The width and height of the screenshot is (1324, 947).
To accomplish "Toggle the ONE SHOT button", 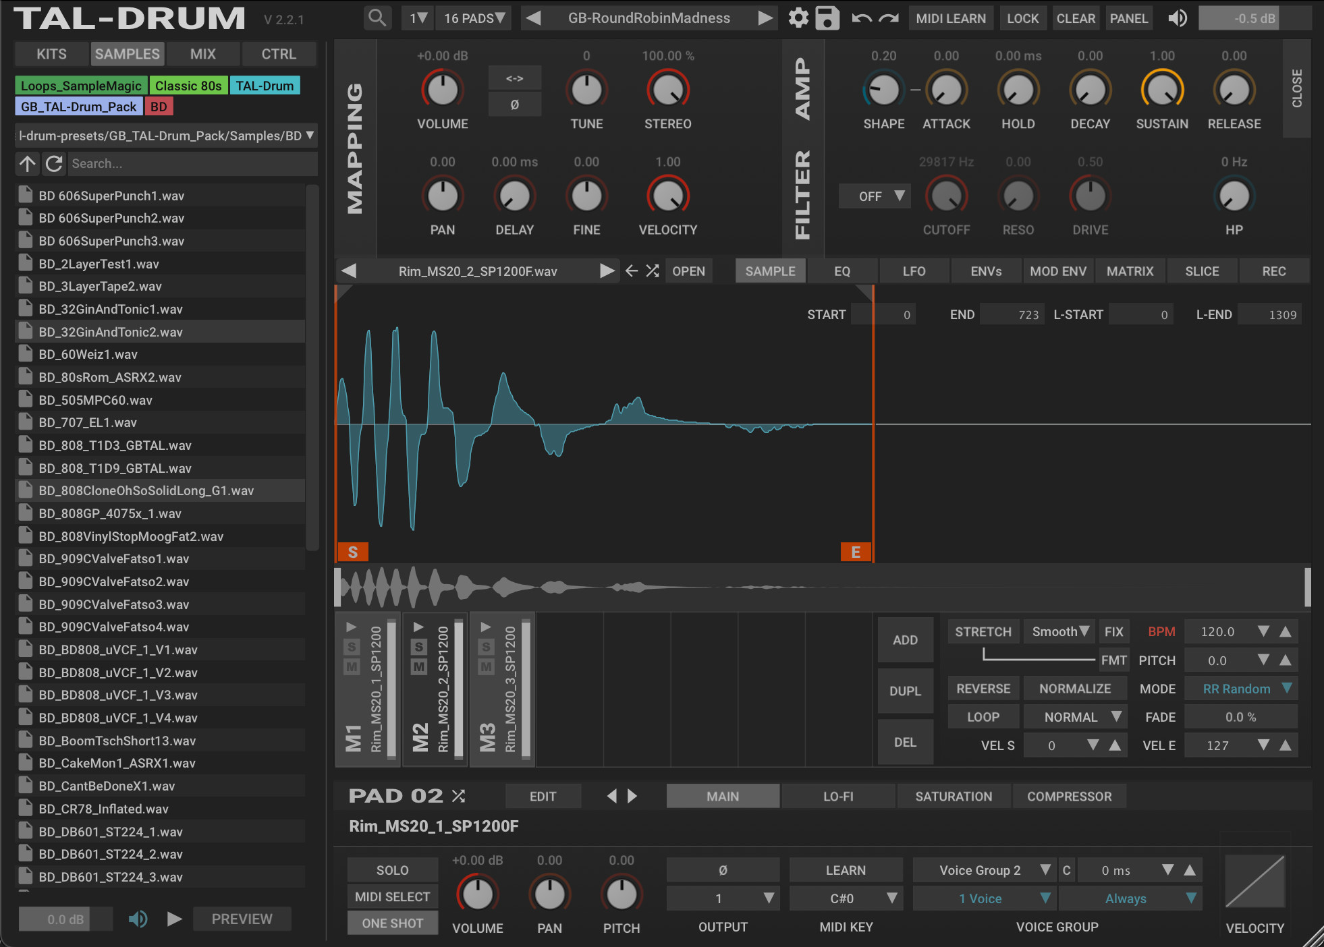I will [392, 923].
